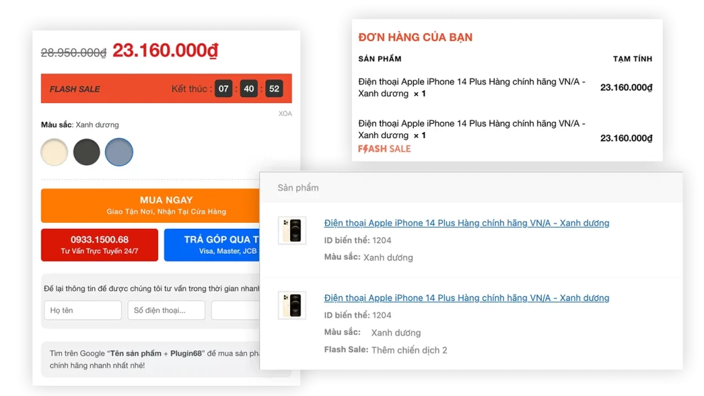Select the cream color swatch
Image resolution: width=704 pixels, height=396 pixels.
coord(54,152)
